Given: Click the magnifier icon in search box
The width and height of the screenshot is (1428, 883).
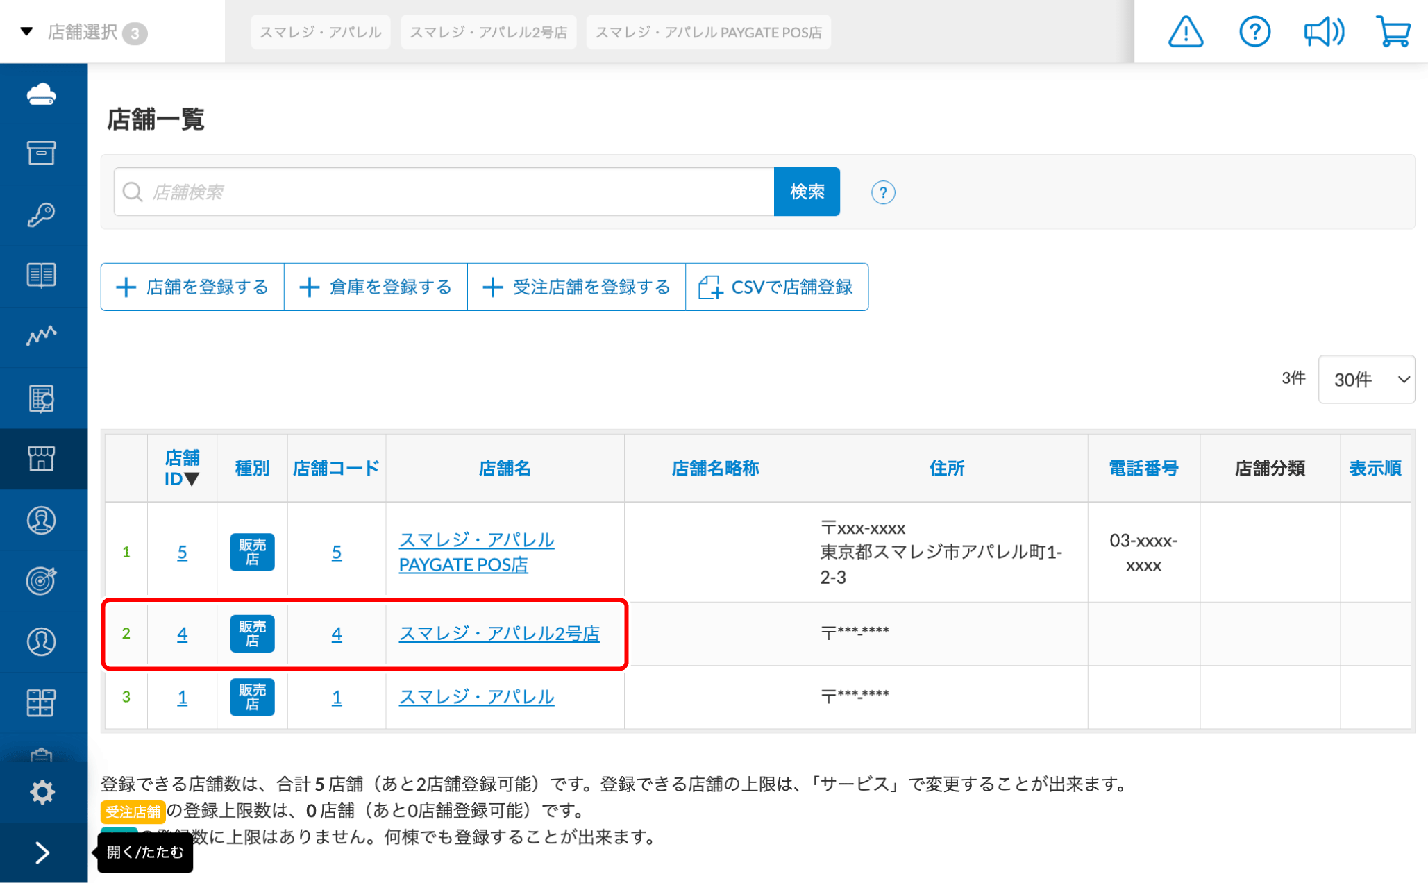Looking at the screenshot, I should pos(133,192).
